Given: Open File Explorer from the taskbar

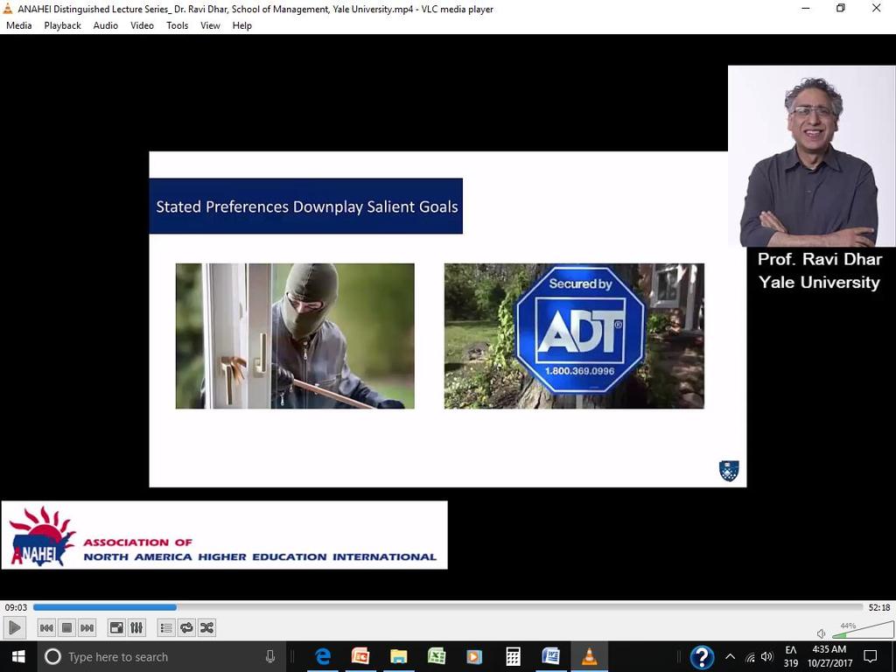Looking at the screenshot, I should tap(399, 656).
